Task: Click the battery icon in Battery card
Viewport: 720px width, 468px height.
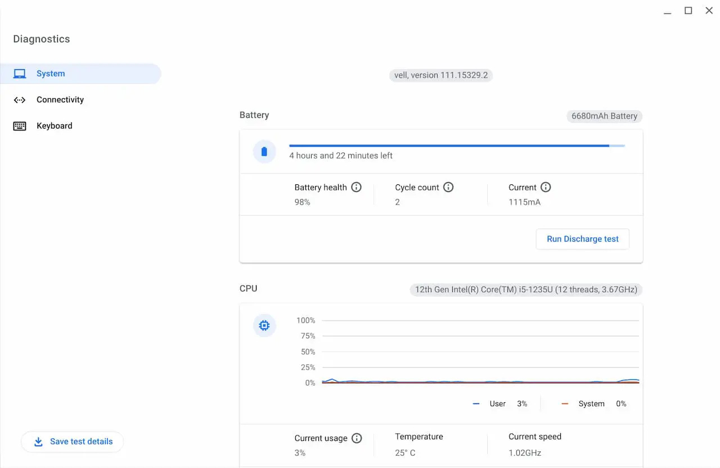Action: (264, 152)
